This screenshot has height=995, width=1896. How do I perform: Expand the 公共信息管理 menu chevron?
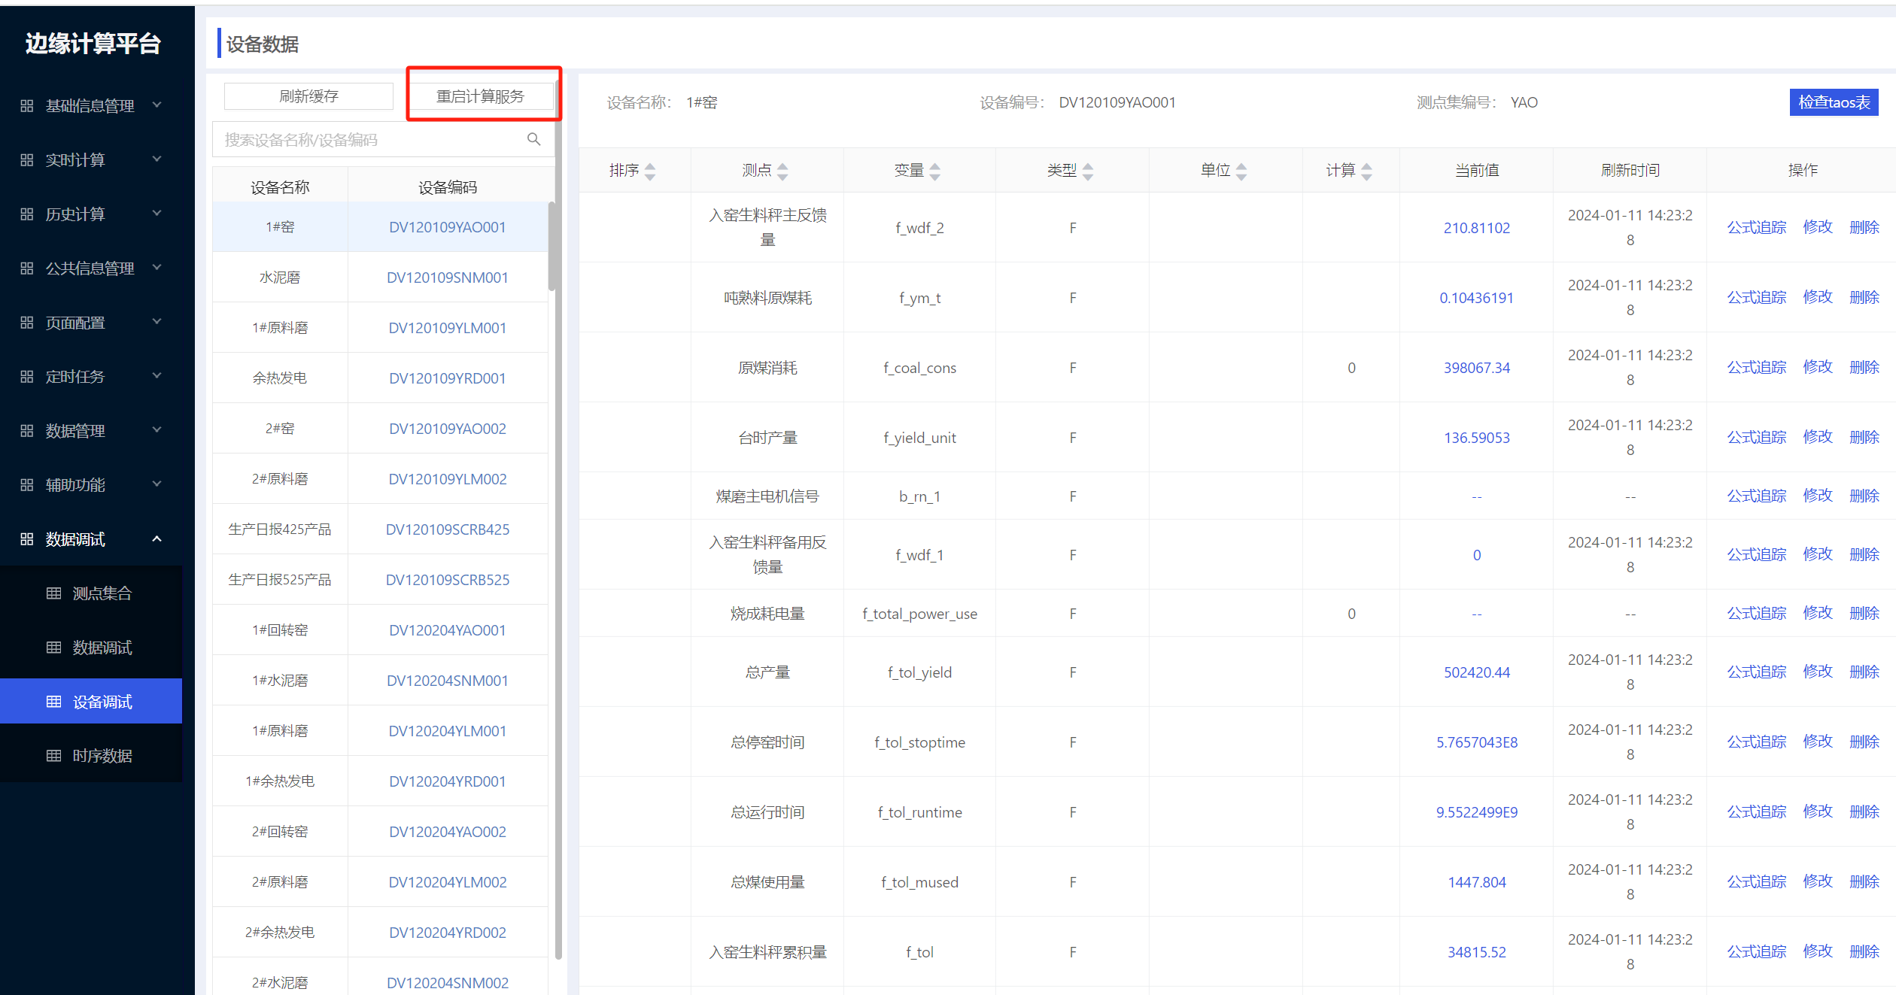[157, 267]
